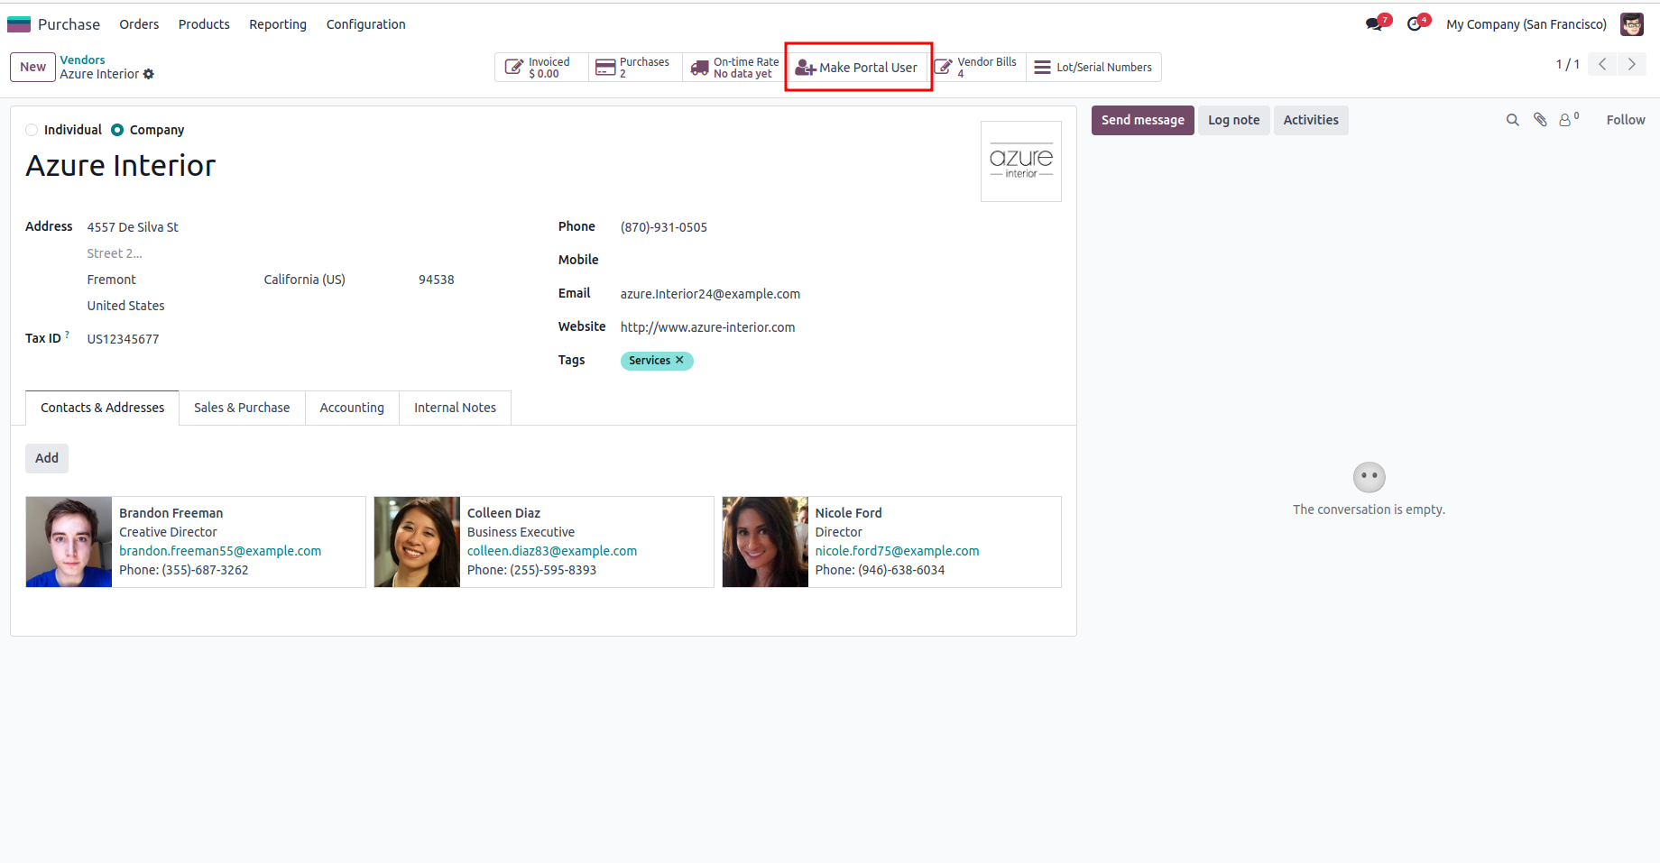Click the Azure Interior logo image

(1020, 161)
